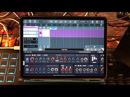
Task: Add a new track
Action: point(44,47)
